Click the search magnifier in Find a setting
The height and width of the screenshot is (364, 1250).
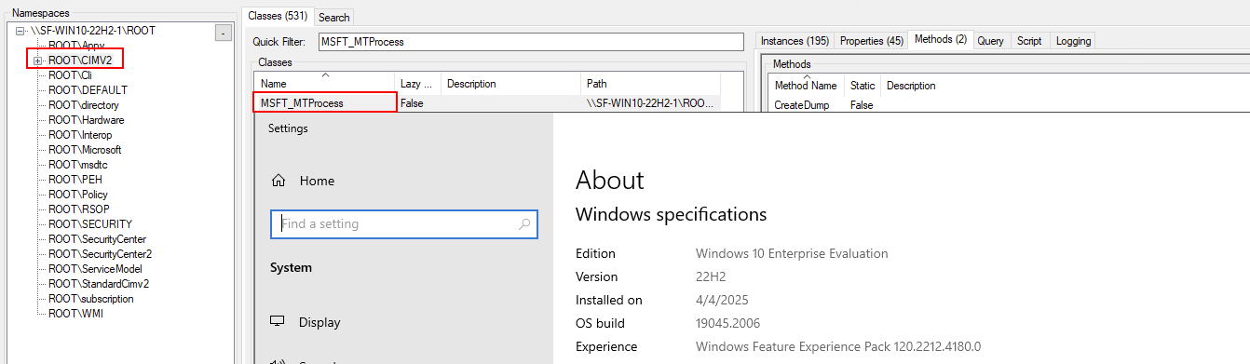point(524,224)
